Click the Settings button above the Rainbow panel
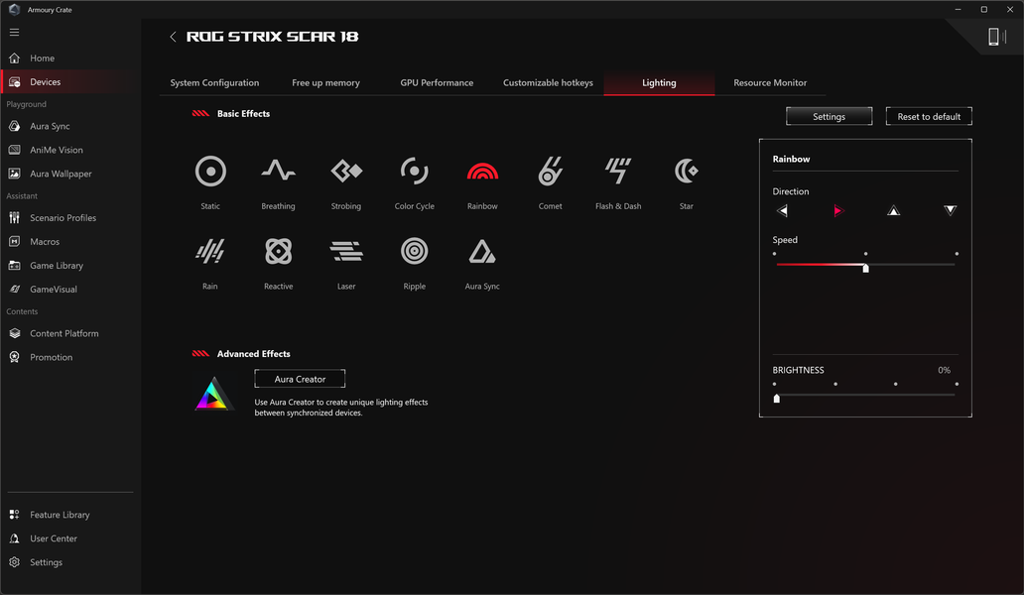 click(x=829, y=116)
